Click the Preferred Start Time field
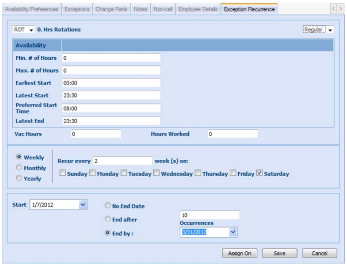The height and width of the screenshot is (265, 347). point(111,108)
